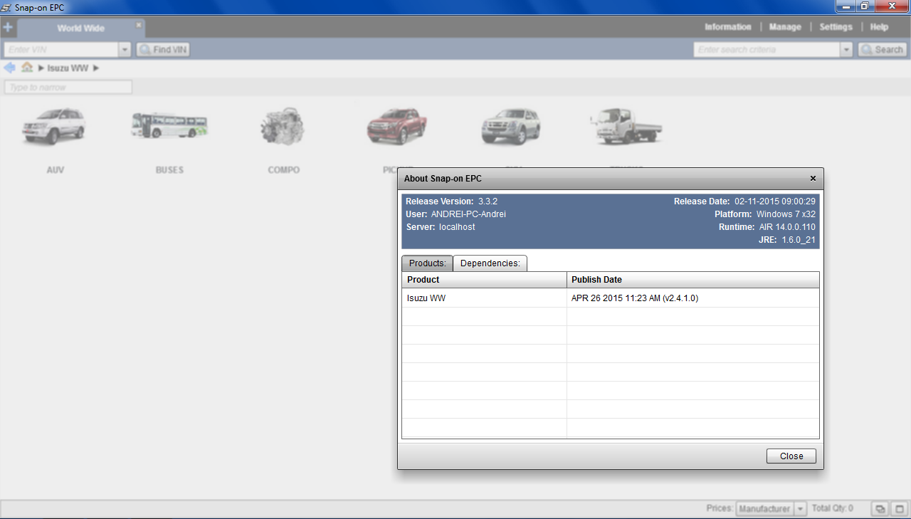
Task: Click the Total Qty status text
Action: pyautogui.click(x=833, y=508)
